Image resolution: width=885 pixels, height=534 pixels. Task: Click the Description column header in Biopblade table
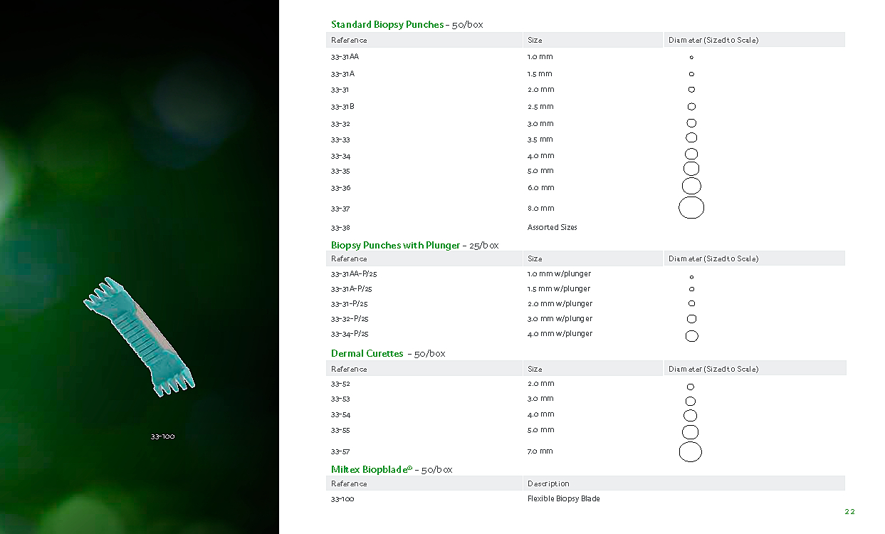548,484
